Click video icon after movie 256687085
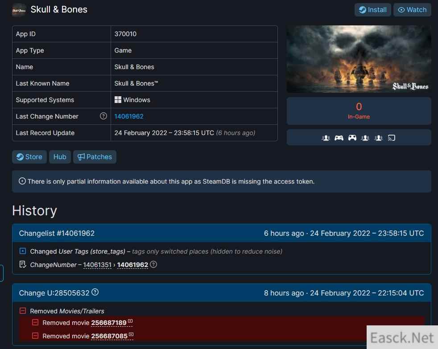Screen dimensions: 438x349 tap(131, 334)
